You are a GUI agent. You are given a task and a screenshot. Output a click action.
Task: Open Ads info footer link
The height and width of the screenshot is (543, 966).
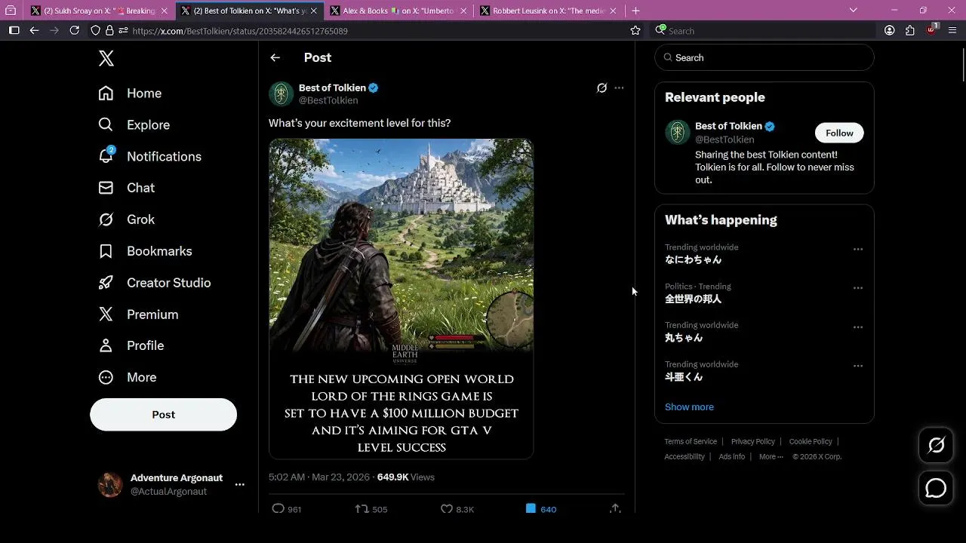(731, 457)
